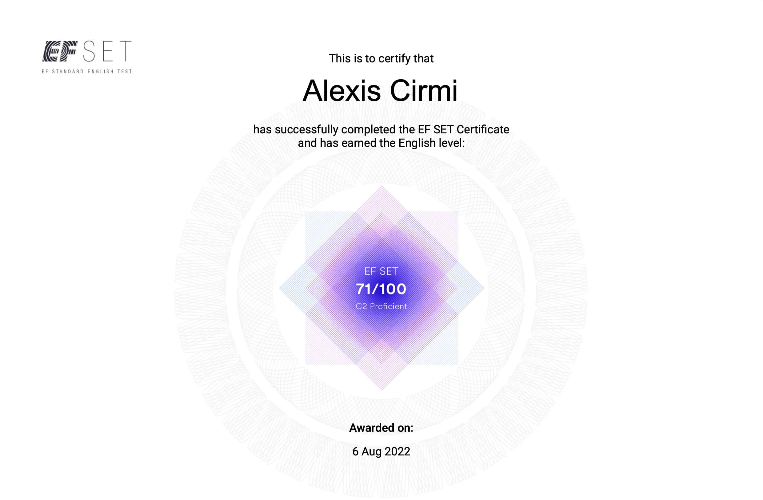The image size is (763, 500).
Task: Click the C2 Proficient level label
Action: 381,306
